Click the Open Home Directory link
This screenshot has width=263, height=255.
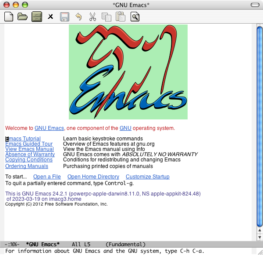(93, 177)
